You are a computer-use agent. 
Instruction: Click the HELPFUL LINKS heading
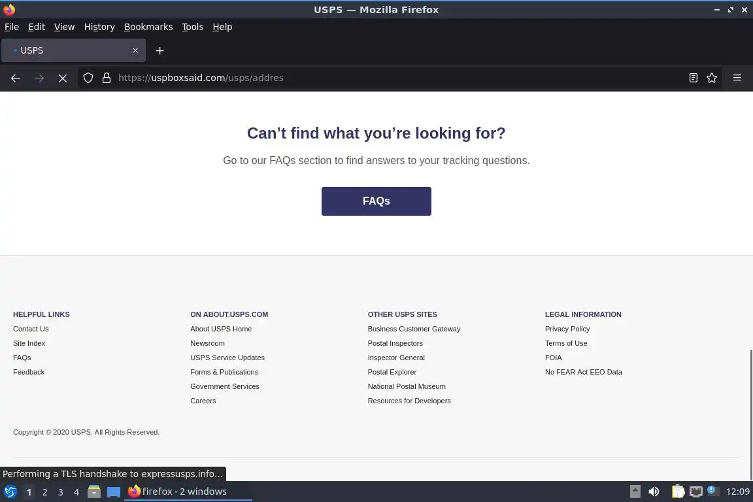[x=41, y=314]
